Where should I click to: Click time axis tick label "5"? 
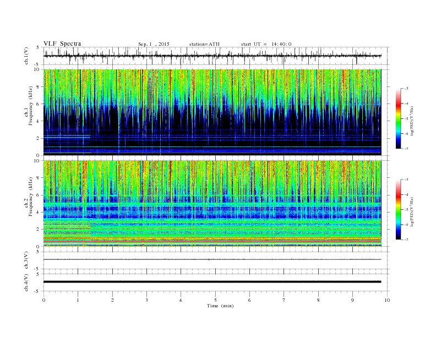(x=215, y=300)
